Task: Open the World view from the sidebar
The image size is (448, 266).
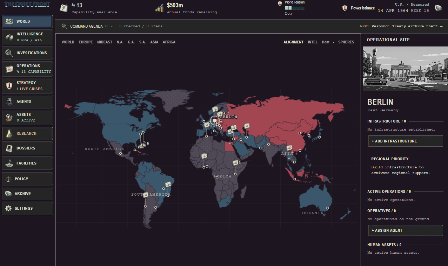Action: tap(27, 21)
